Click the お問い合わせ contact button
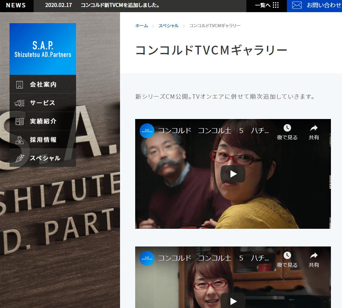 tap(314, 5)
